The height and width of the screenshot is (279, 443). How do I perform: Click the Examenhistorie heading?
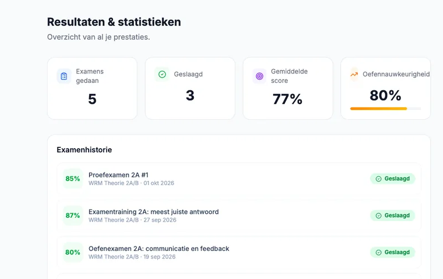84,150
